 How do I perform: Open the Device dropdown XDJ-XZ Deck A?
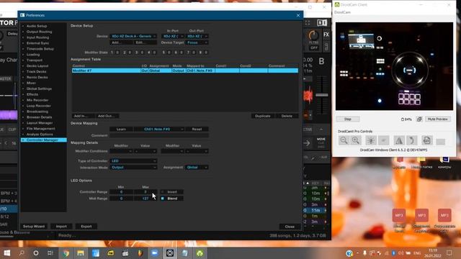click(x=133, y=36)
